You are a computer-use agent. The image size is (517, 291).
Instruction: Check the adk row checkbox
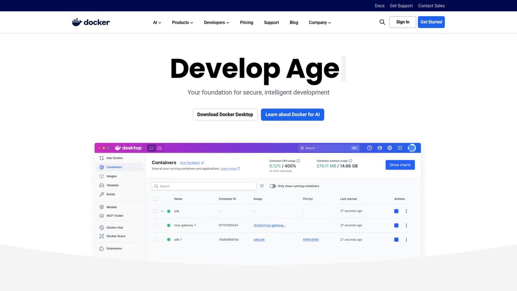pos(156,211)
